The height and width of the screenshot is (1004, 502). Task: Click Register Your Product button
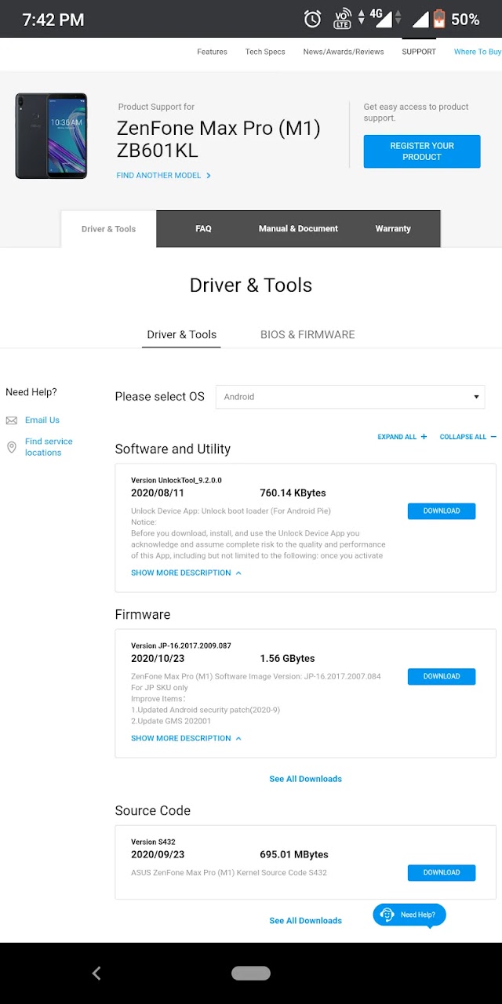pyautogui.click(x=422, y=151)
